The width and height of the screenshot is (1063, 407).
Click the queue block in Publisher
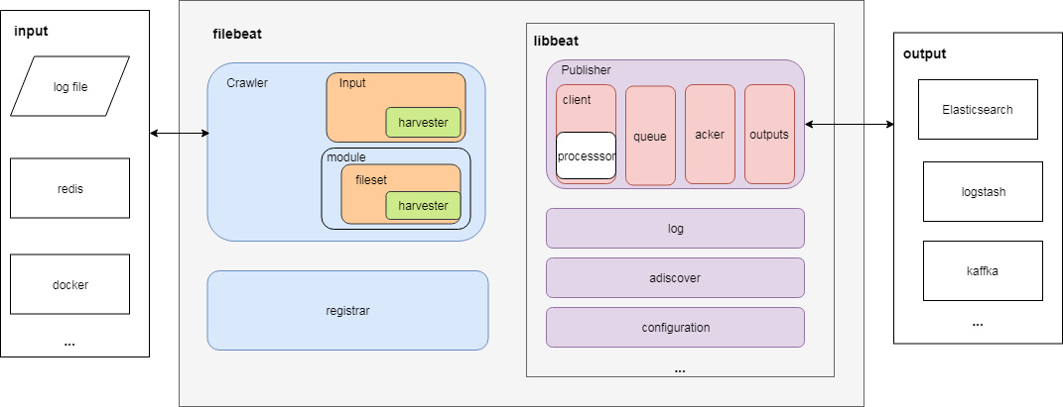click(x=650, y=136)
